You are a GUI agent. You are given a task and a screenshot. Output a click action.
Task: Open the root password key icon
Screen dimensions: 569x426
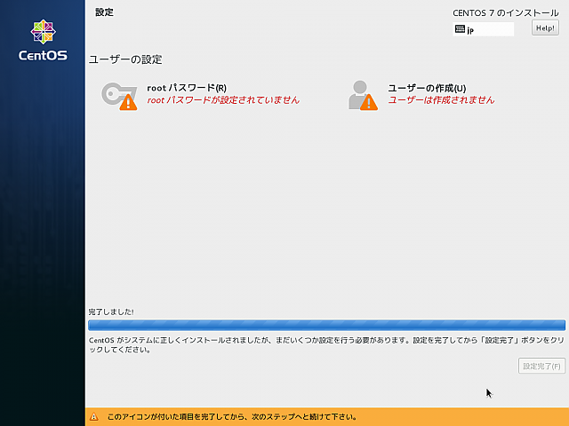point(119,96)
